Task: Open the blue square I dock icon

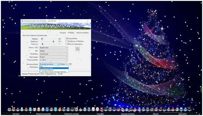Action: (89, 109)
